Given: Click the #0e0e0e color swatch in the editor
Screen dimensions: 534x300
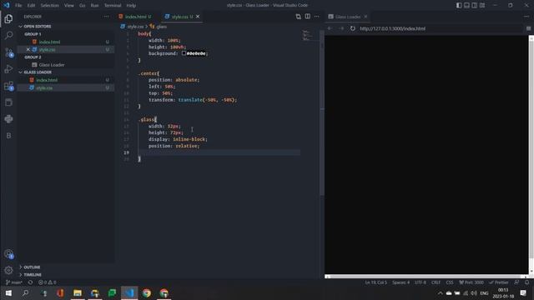Looking at the screenshot, I should click(x=184, y=53).
